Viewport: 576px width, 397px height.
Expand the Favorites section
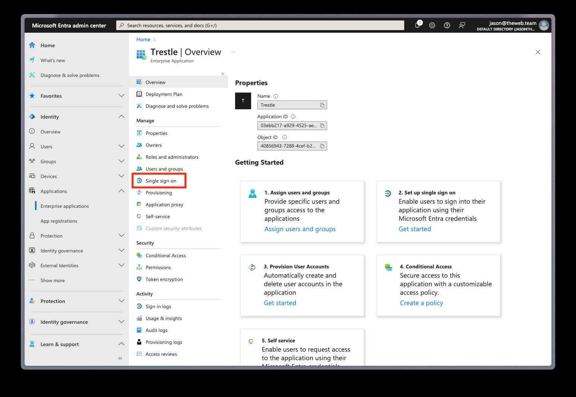coord(121,96)
